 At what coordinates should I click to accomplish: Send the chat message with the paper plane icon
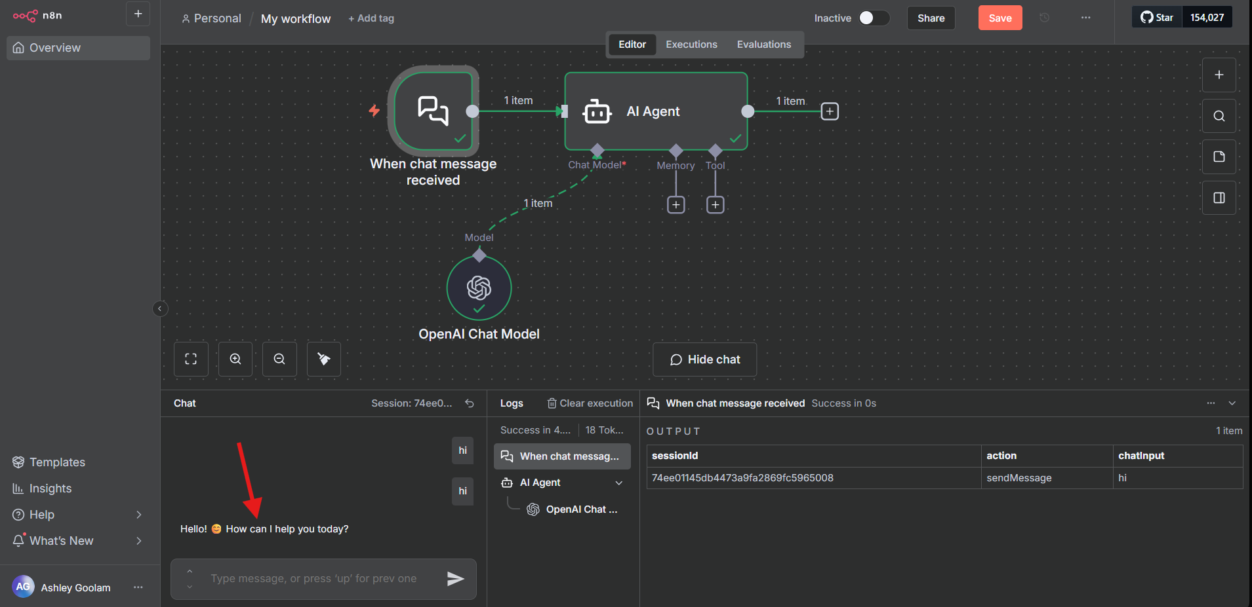point(456,578)
